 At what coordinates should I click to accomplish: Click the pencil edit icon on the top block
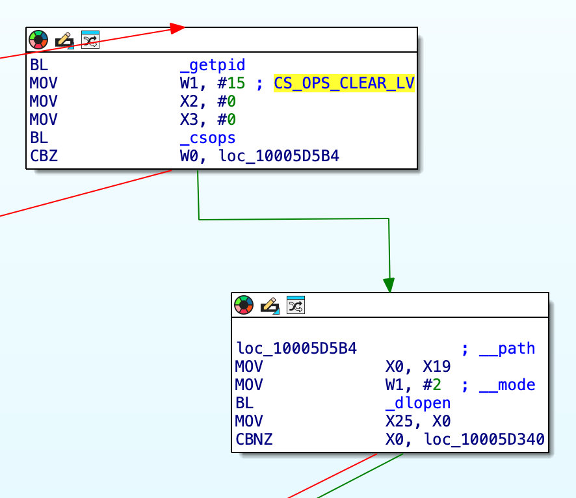pyautogui.click(x=64, y=40)
